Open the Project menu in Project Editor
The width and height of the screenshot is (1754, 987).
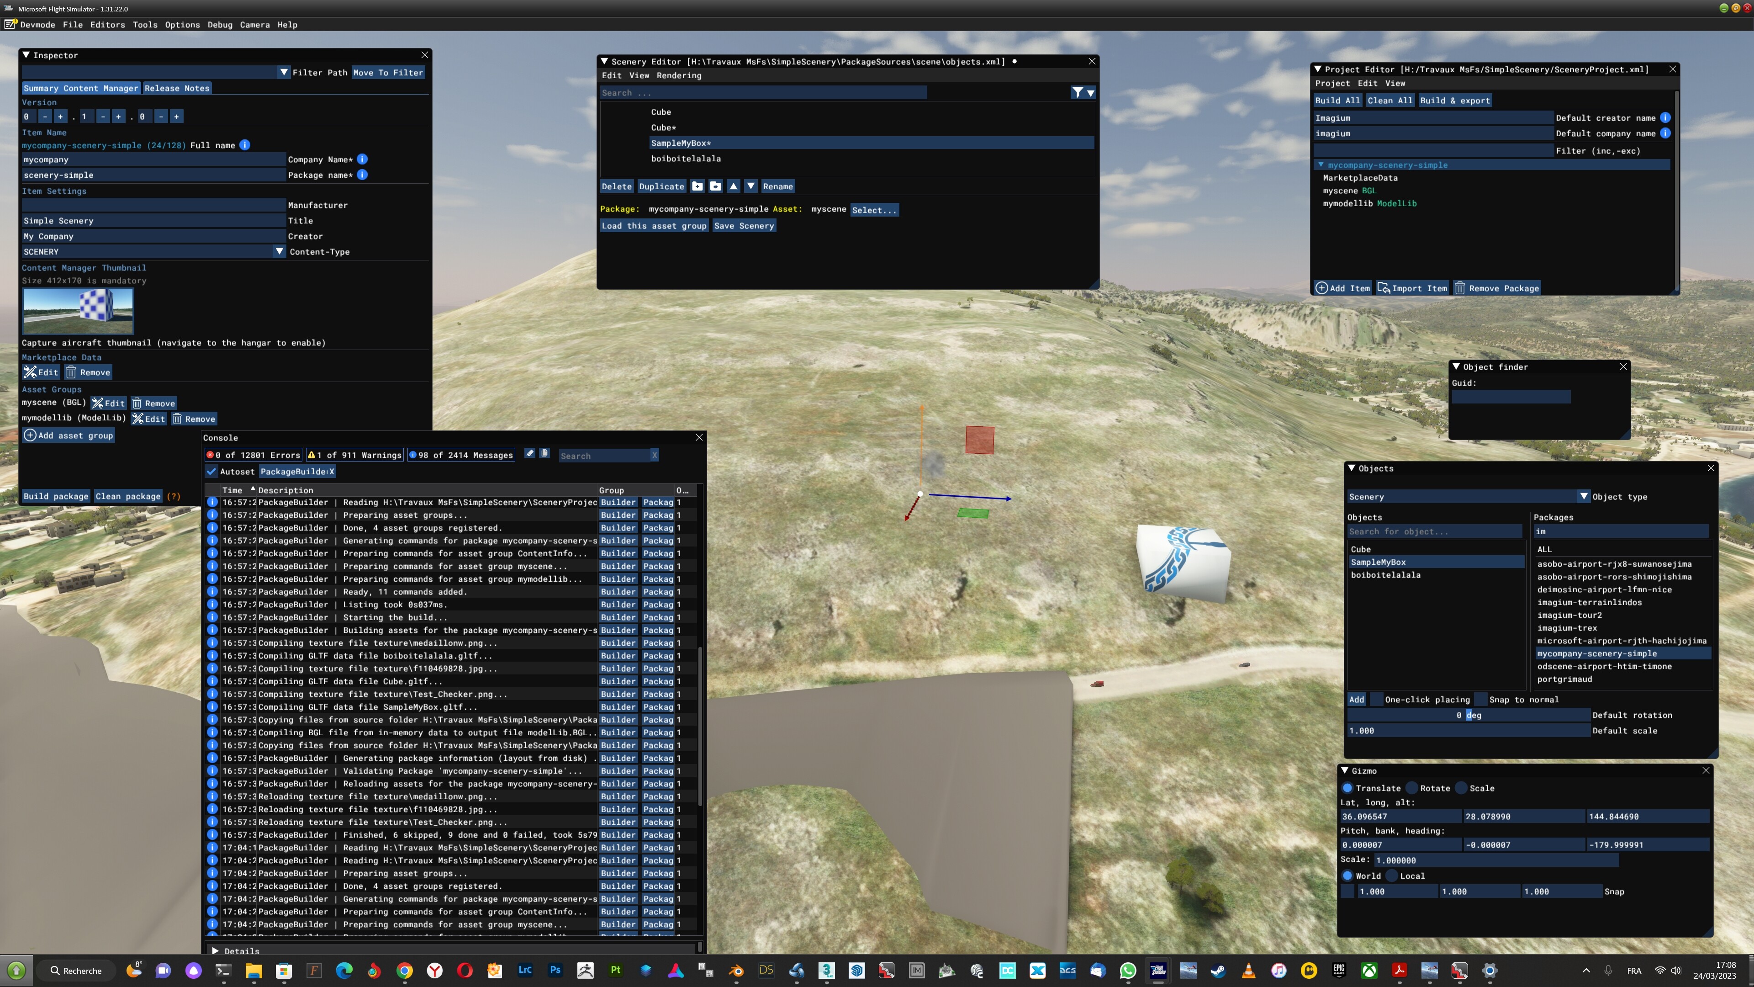point(1332,83)
